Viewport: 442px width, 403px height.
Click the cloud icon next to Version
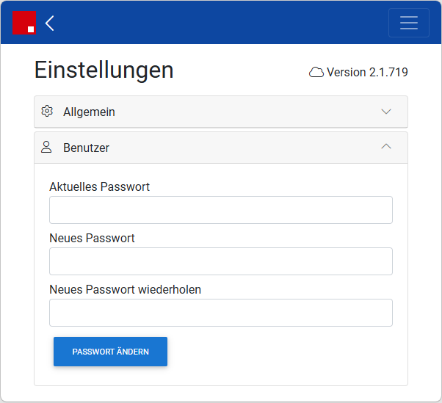tap(316, 73)
